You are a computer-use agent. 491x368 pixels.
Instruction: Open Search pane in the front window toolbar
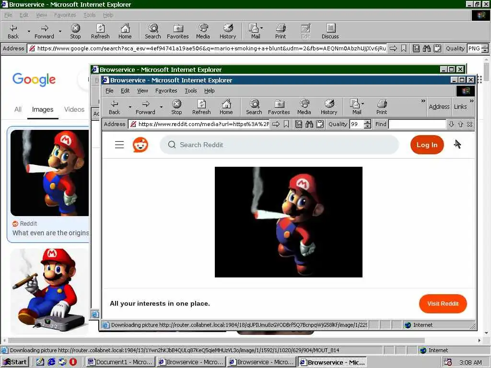(254, 107)
